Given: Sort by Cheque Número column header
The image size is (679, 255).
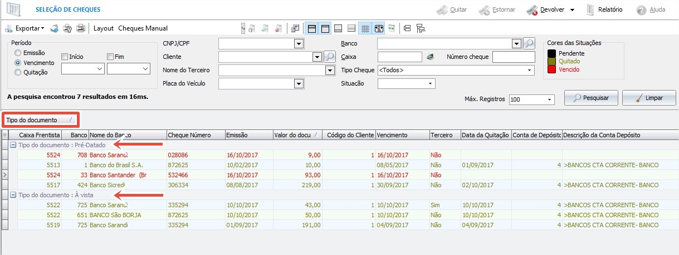Looking at the screenshot, I should coord(195,135).
